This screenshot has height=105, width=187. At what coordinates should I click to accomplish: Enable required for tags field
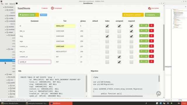point(131,41)
